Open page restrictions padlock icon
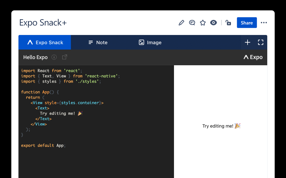Image resolution: width=286 pixels, height=178 pixels. coord(228,23)
